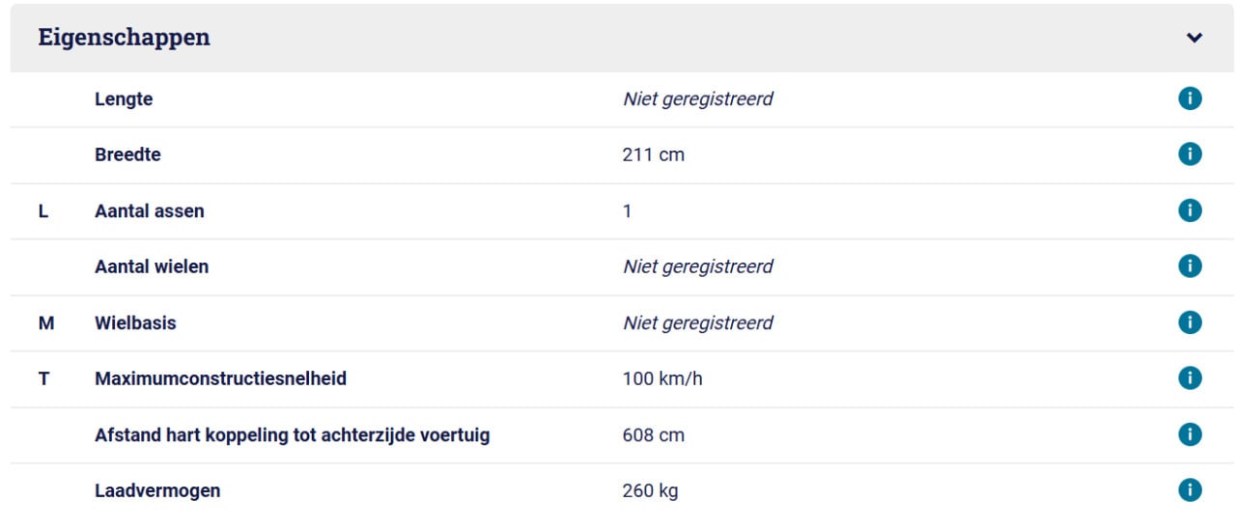Select the 100 km/h value

click(x=662, y=378)
